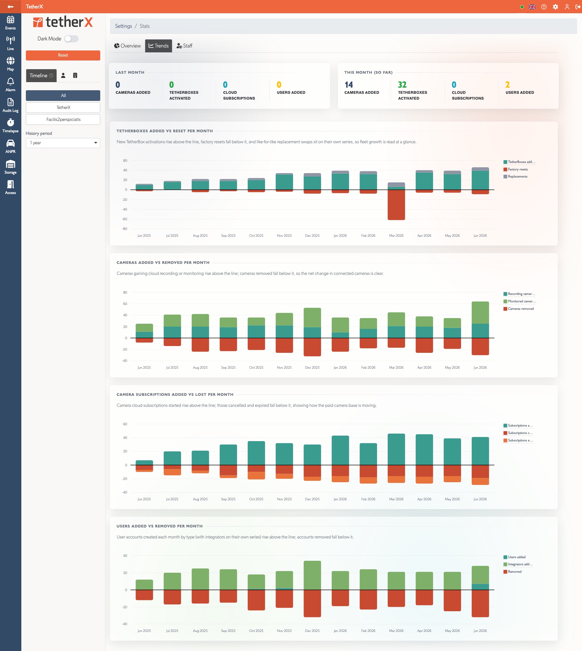Click the Reset button
The width and height of the screenshot is (582, 651).
pyautogui.click(x=63, y=55)
